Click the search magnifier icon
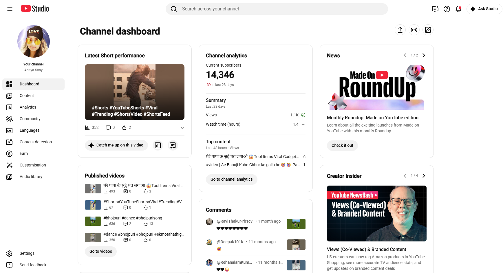The image size is (503, 273). point(174,9)
